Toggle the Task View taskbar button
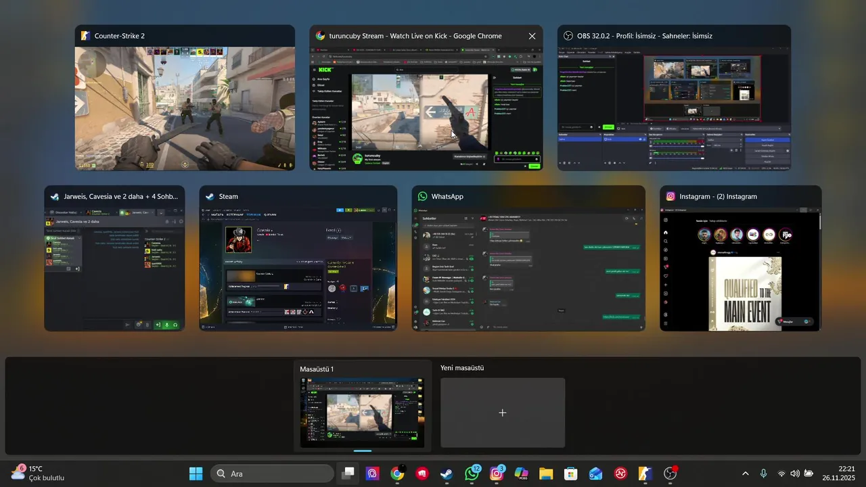This screenshot has width=866, height=487. [x=348, y=473]
